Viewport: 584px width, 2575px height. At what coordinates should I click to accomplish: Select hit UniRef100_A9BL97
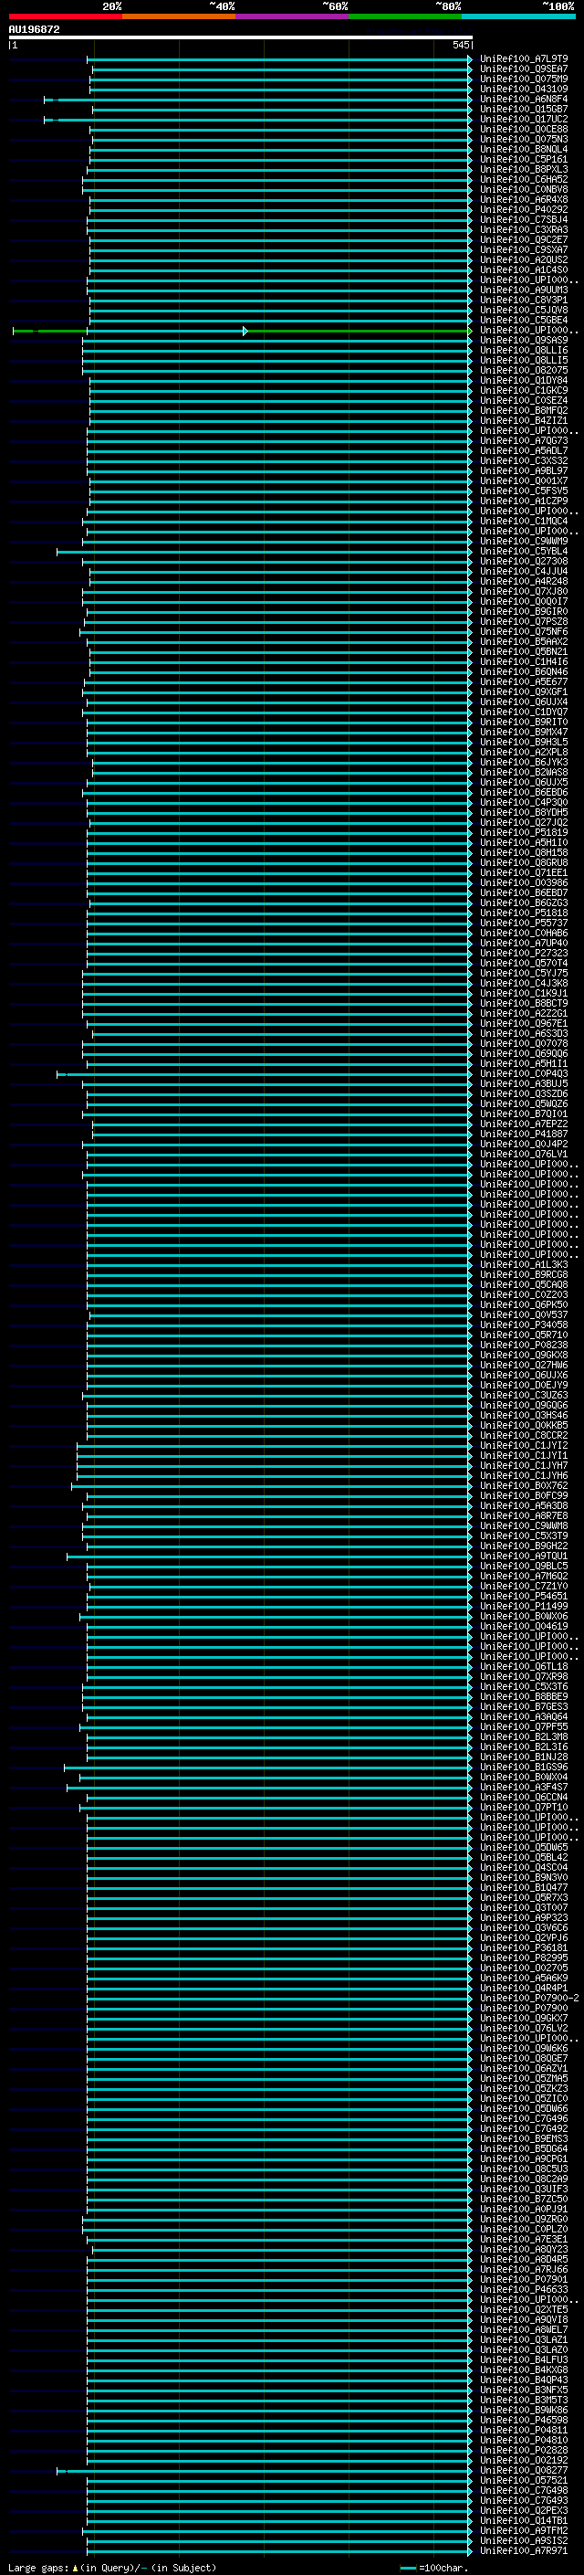pos(523,470)
